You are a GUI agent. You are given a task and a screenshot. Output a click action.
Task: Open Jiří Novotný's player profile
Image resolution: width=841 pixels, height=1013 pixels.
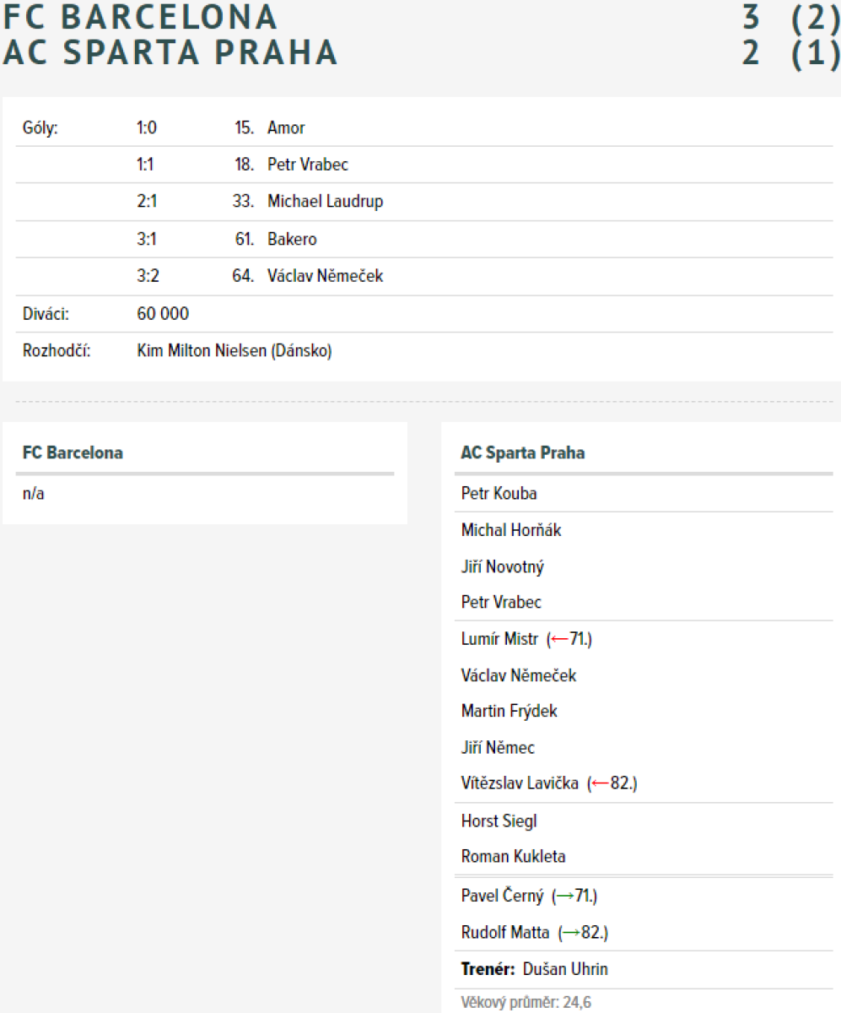pyautogui.click(x=502, y=567)
